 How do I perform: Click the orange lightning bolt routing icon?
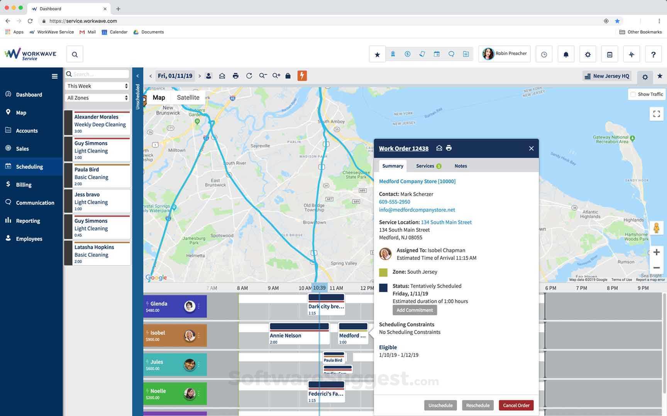pos(302,75)
